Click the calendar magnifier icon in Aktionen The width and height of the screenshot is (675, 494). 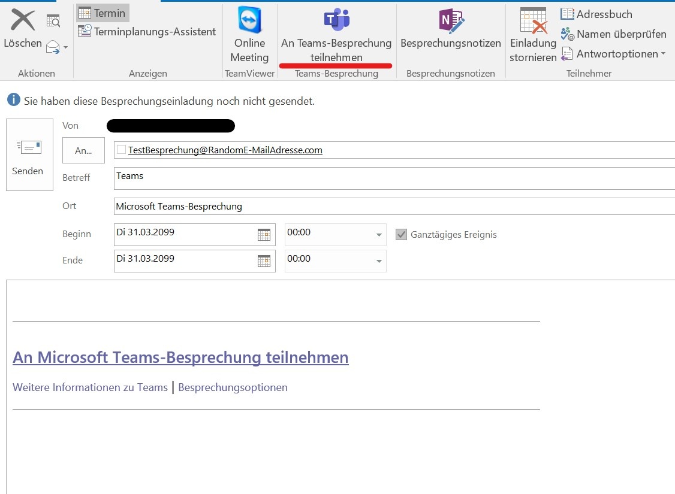click(x=53, y=21)
